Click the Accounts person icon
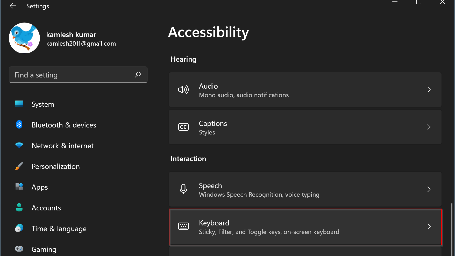The image size is (455, 256). (x=19, y=208)
